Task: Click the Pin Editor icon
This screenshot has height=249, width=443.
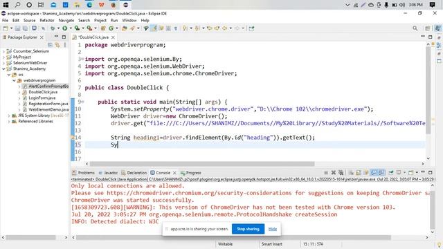Action: point(251,28)
